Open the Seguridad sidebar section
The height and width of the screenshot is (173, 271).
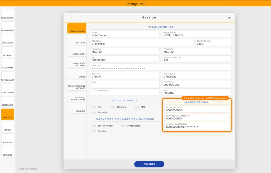(x=8, y=139)
